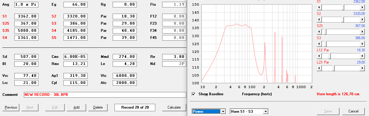Click the L23 Par slider left arrow

coord(319,68)
